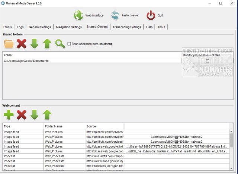Click Monitor played status of files header
Screen dimensions: 238x174
pyautogui.click(x=201, y=55)
